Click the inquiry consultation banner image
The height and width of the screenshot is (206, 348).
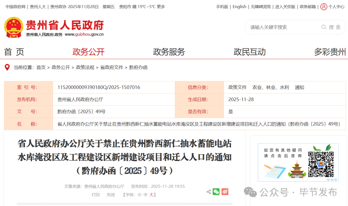pos(284,162)
